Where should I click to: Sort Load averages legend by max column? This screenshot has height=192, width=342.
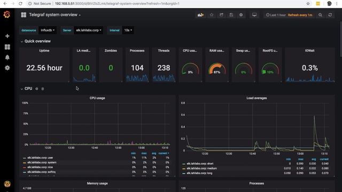[300, 159]
